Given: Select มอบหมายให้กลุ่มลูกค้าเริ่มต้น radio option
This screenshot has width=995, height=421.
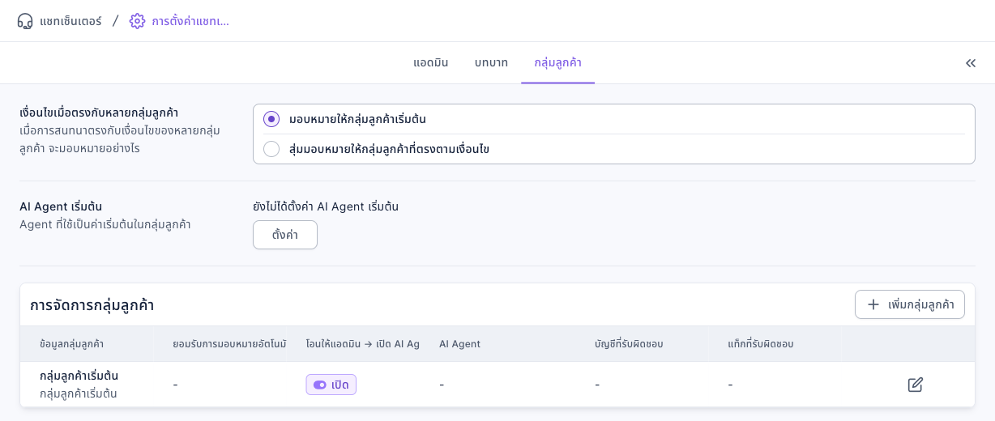Looking at the screenshot, I should point(271,119).
